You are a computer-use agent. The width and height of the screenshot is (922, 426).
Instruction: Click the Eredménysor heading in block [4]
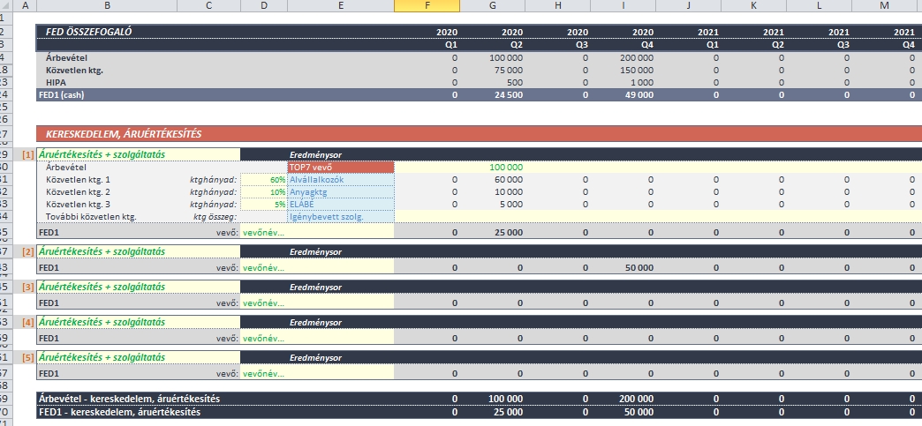316,322
